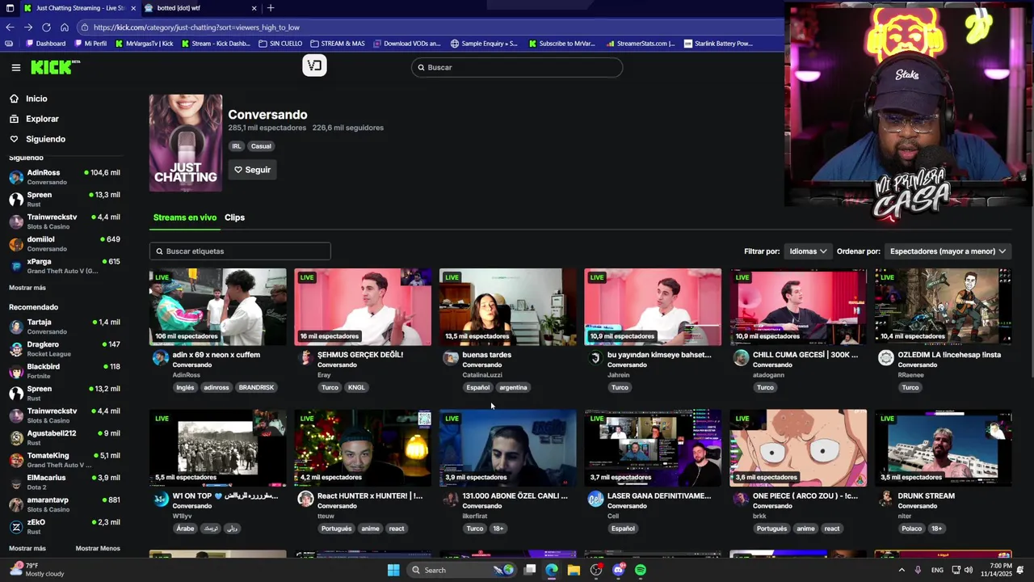Open Trainwreckstv in the Siguiendo list
Viewport: 1034px width, 582px height.
(x=65, y=221)
